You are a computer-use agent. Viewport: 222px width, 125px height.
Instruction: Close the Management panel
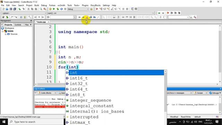(31, 21)
